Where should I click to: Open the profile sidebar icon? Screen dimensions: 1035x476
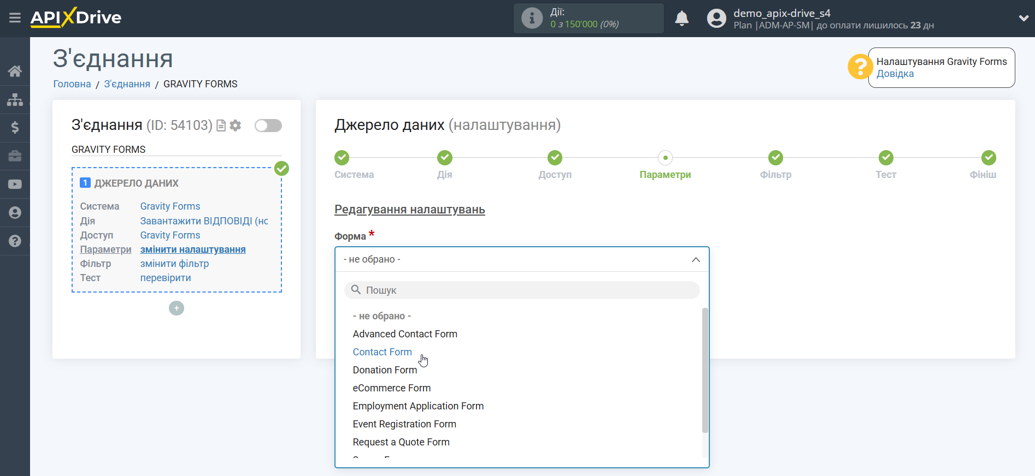pos(15,213)
